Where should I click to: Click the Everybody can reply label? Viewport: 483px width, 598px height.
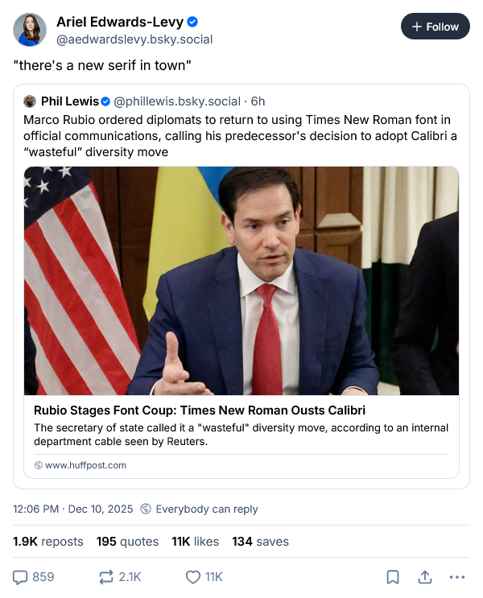(206, 509)
